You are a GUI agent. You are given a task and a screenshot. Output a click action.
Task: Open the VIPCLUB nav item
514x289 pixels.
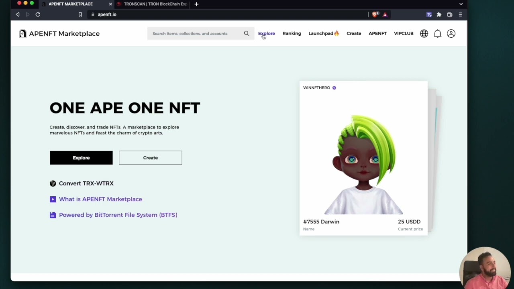tap(404, 33)
